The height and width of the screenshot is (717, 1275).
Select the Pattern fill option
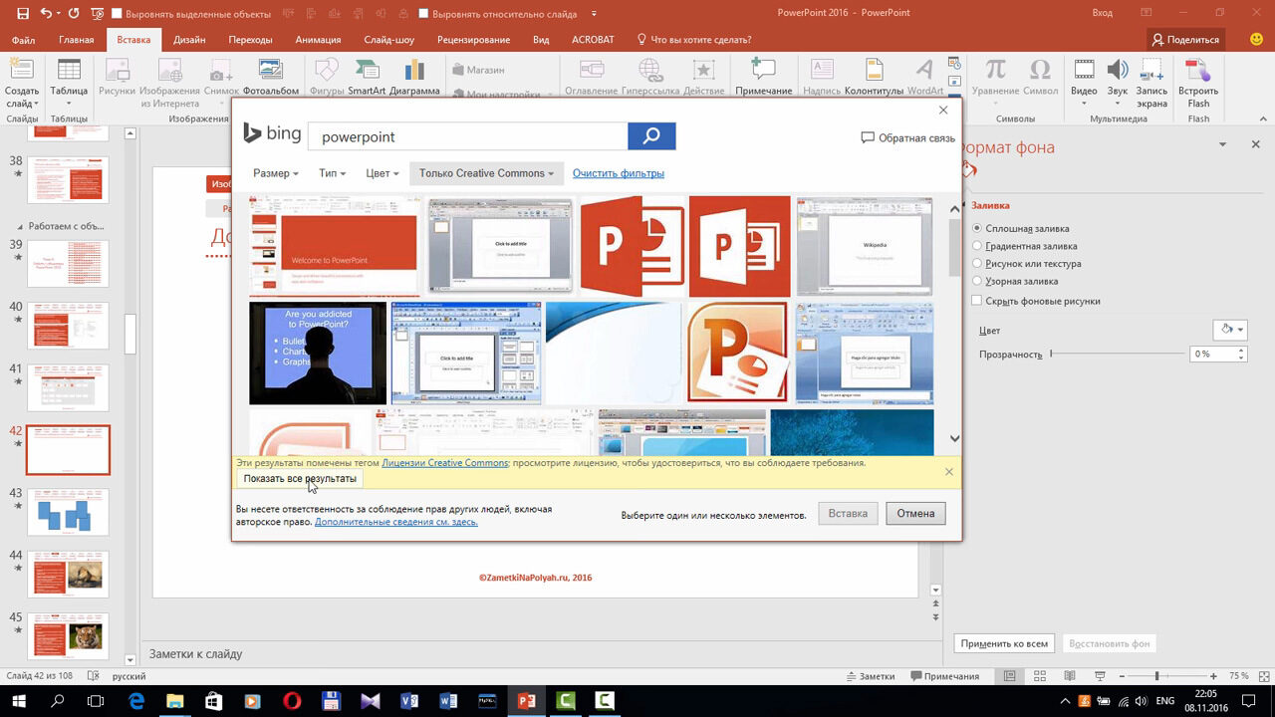[x=978, y=282]
